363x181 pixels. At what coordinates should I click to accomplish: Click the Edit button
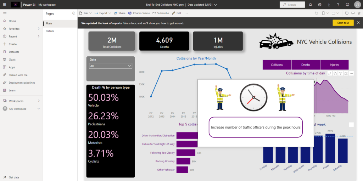pyautogui.click(x=177, y=13)
